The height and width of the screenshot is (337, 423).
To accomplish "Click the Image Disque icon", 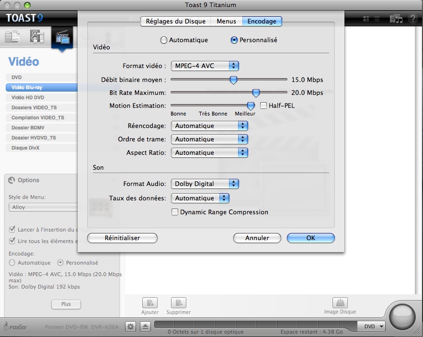I will 340,302.
